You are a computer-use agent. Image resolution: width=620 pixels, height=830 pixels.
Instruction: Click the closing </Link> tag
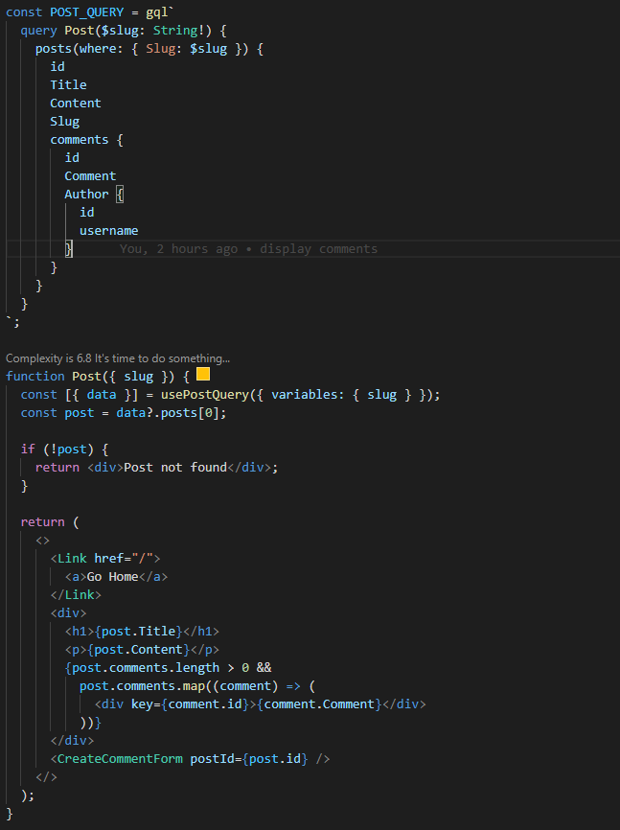click(76, 595)
